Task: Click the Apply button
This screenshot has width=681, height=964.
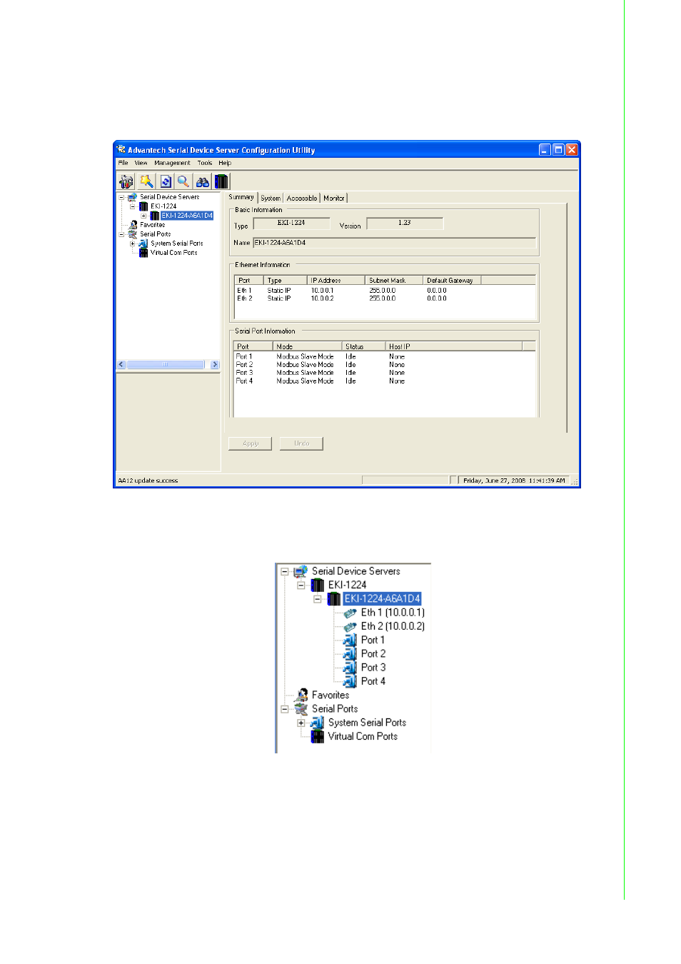Action: [x=250, y=443]
